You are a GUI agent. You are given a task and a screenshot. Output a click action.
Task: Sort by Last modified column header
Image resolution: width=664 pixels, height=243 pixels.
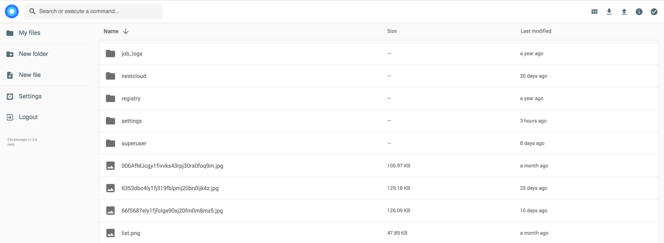(x=536, y=31)
